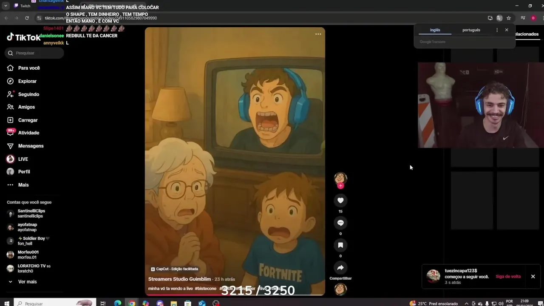Click the install app icon in the address bar
The image size is (544, 306).
coord(490,18)
